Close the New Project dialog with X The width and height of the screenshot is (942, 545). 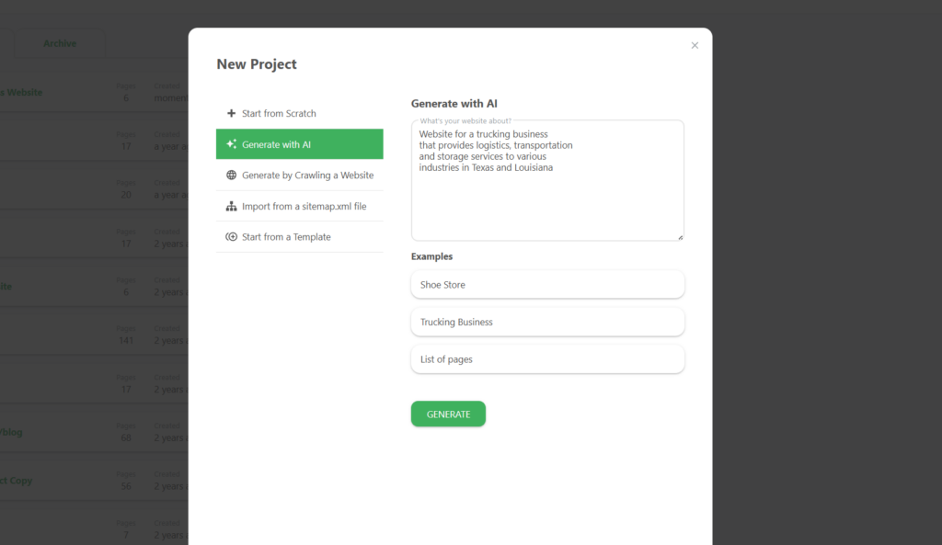point(695,45)
